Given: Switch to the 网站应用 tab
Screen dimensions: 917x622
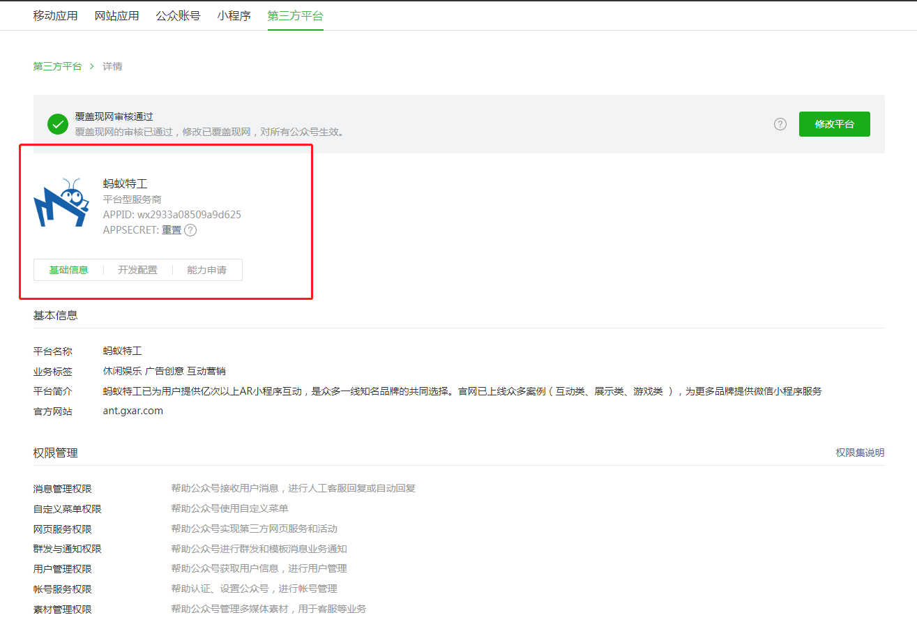Looking at the screenshot, I should point(116,15).
